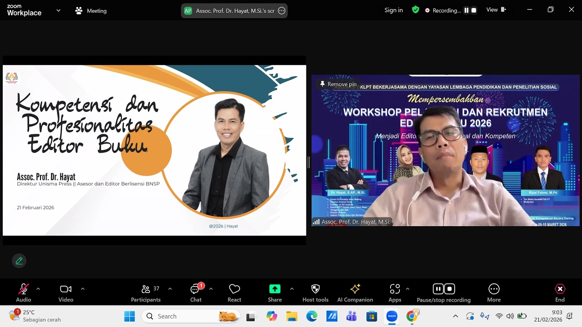Open Microsoft Edge from taskbar
Image resolution: width=582 pixels, height=327 pixels.
pos(312,317)
